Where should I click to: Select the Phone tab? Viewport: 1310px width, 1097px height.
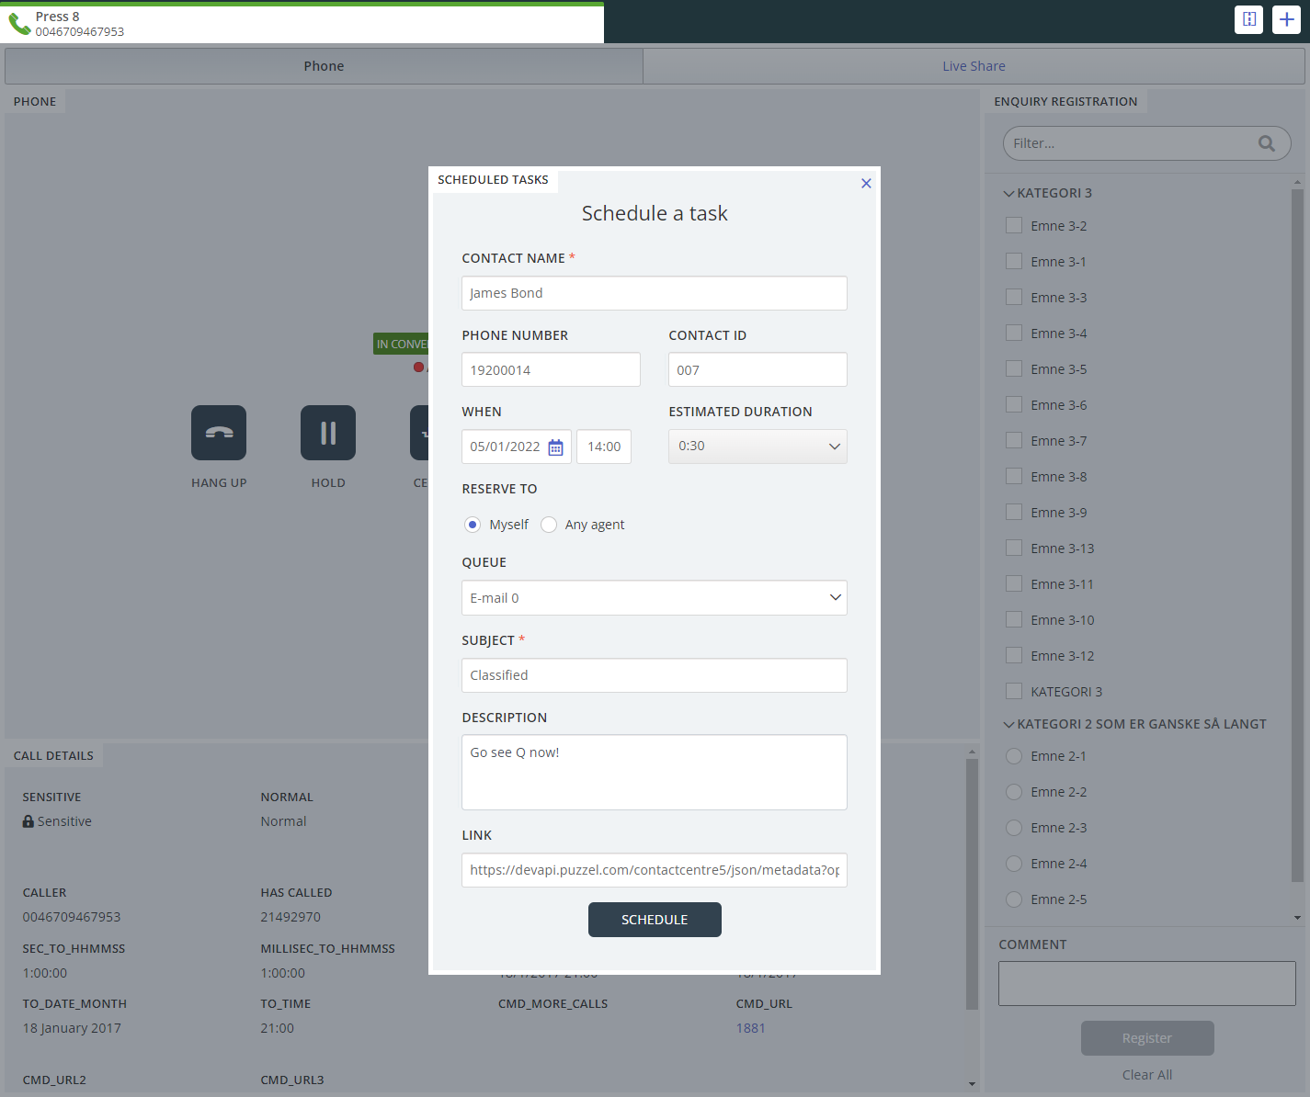click(324, 66)
